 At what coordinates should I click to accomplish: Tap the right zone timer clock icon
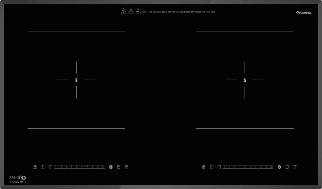click(x=287, y=167)
